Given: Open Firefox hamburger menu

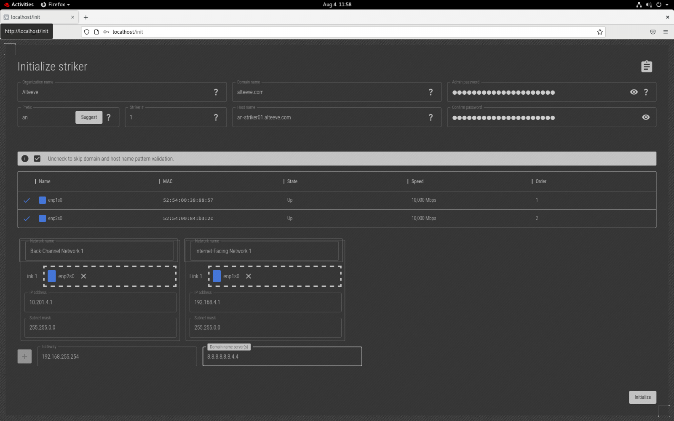Looking at the screenshot, I should point(665,32).
